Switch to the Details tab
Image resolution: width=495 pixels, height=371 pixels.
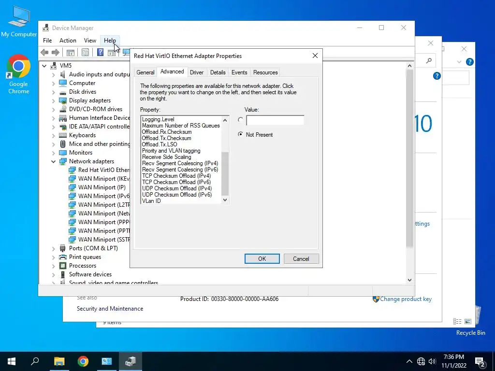coord(218,72)
